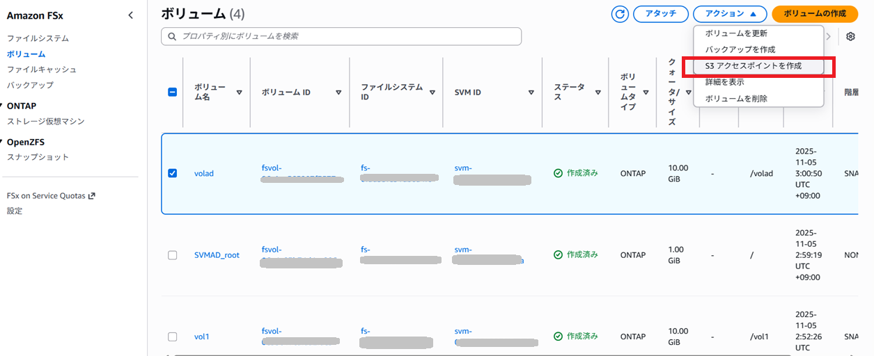The width and height of the screenshot is (874, 356).
Task: Open the volad volume link
Action: pos(204,173)
